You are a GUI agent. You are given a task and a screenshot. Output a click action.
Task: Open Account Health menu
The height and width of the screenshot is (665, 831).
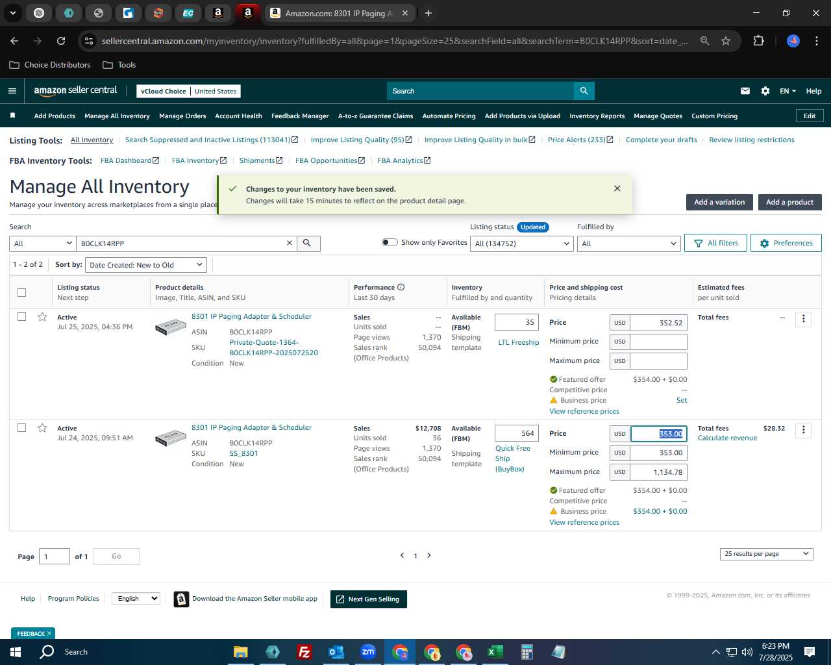pos(238,116)
